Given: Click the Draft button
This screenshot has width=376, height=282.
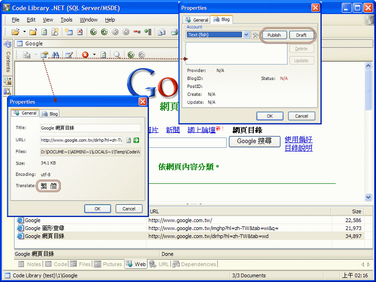Looking at the screenshot, I should click(x=301, y=35).
